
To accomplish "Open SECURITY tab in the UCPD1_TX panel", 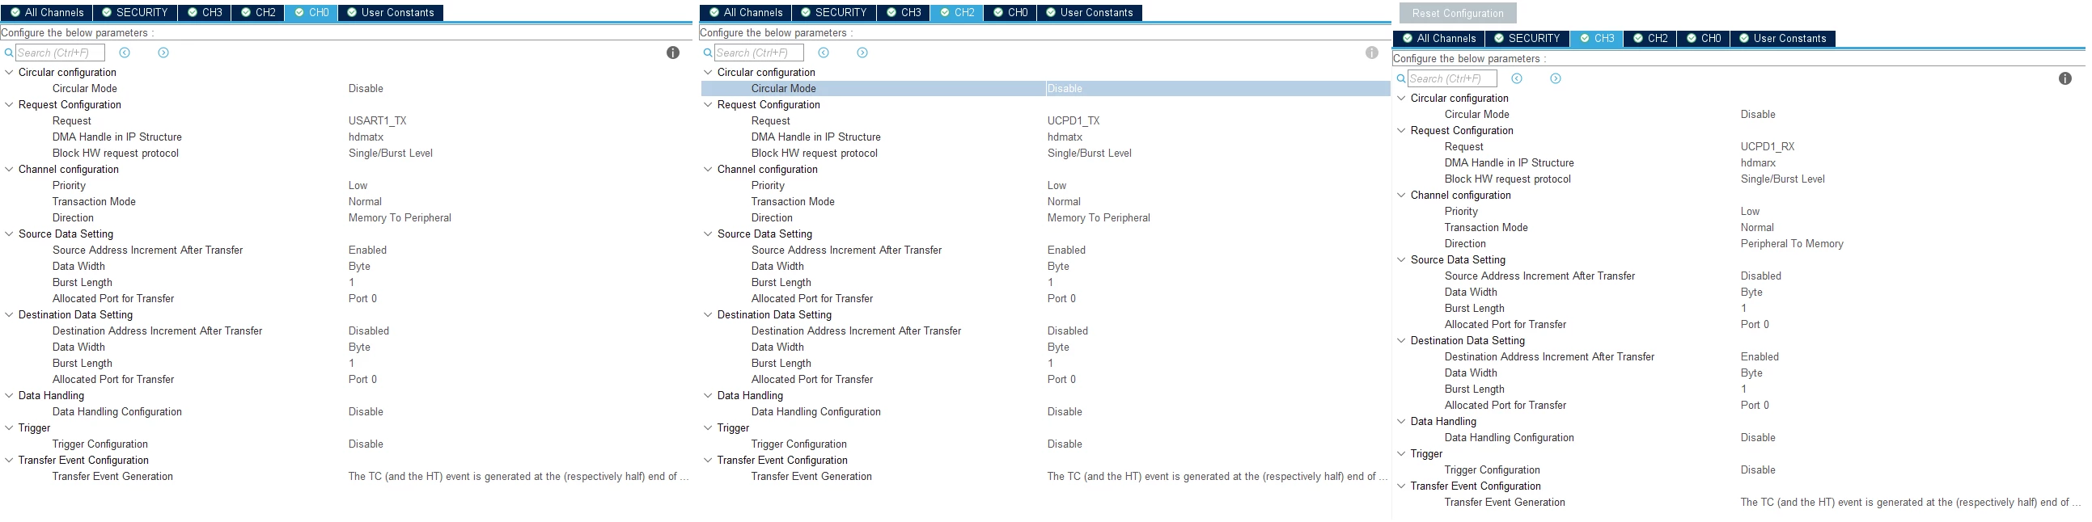I will 832,13.
